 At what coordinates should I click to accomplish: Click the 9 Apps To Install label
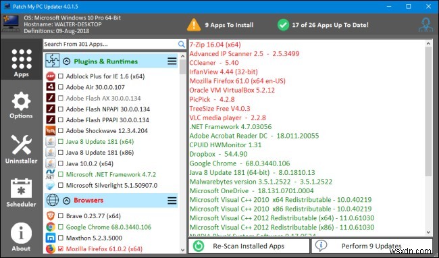point(229,25)
